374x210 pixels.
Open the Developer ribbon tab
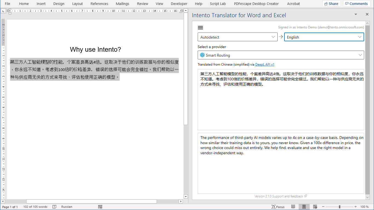pos(179,4)
